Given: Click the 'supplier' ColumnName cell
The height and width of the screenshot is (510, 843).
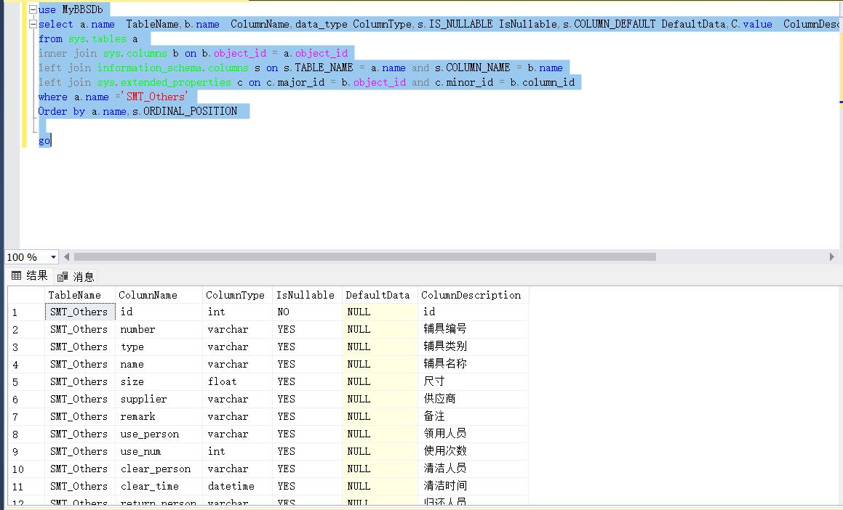Looking at the screenshot, I should [159, 399].
